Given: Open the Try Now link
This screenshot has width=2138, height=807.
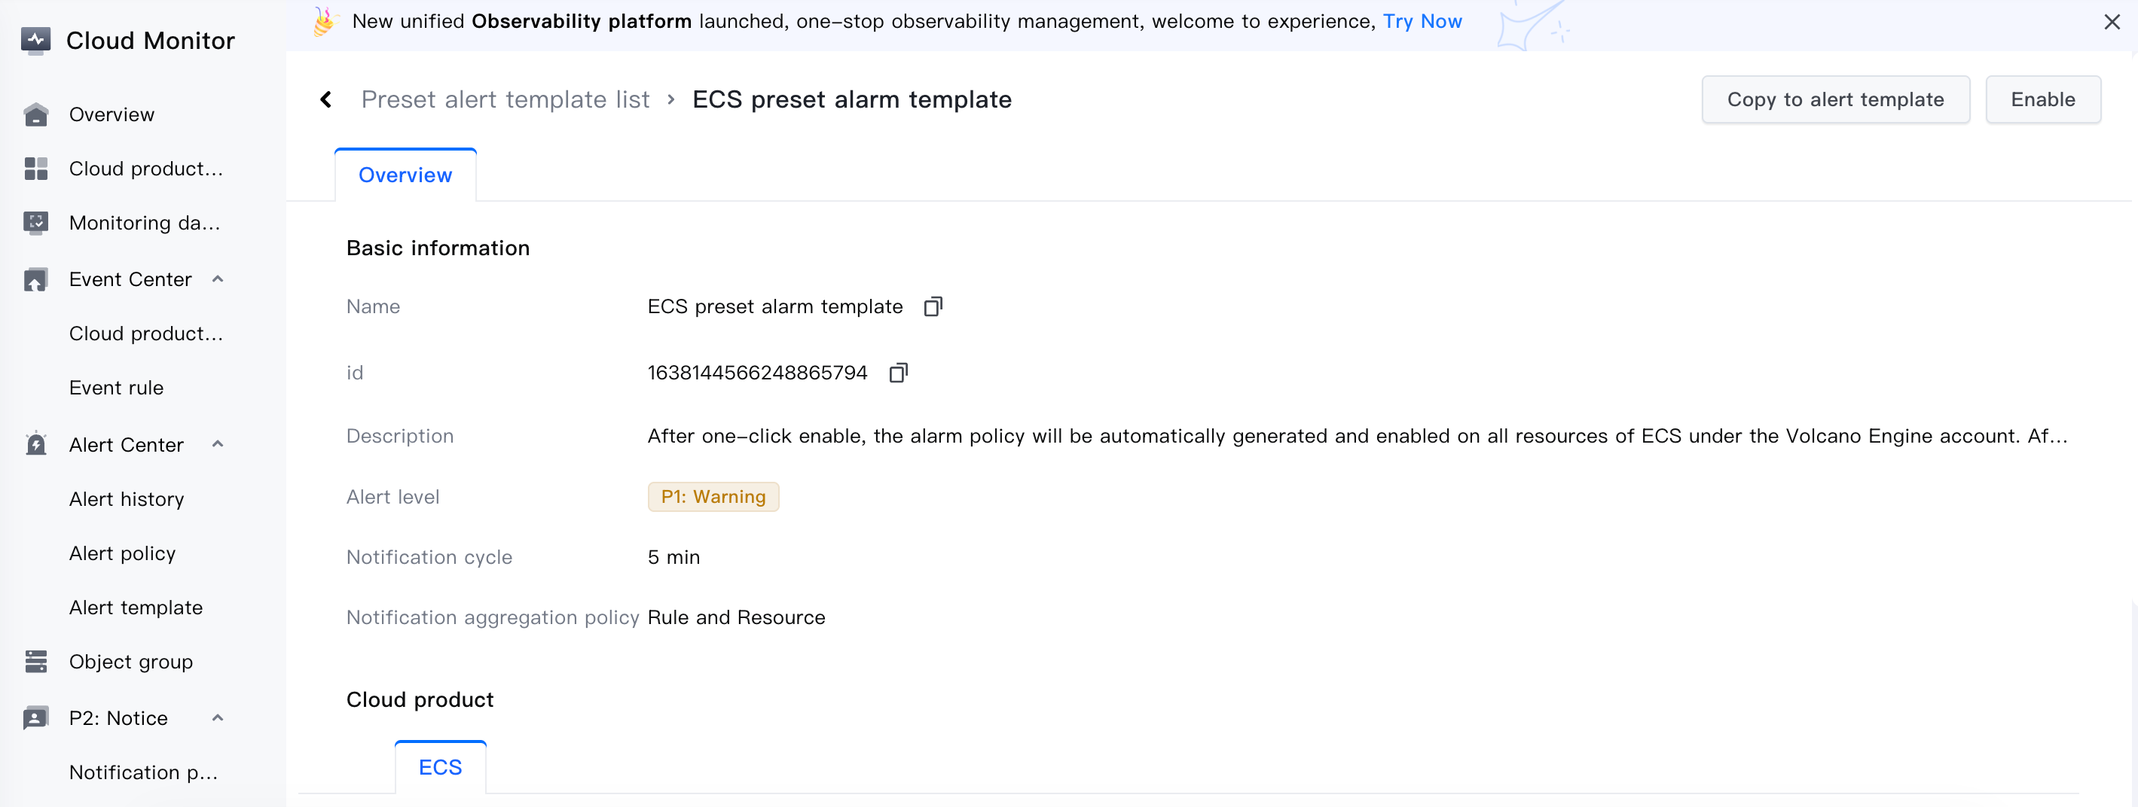Looking at the screenshot, I should click(1422, 22).
